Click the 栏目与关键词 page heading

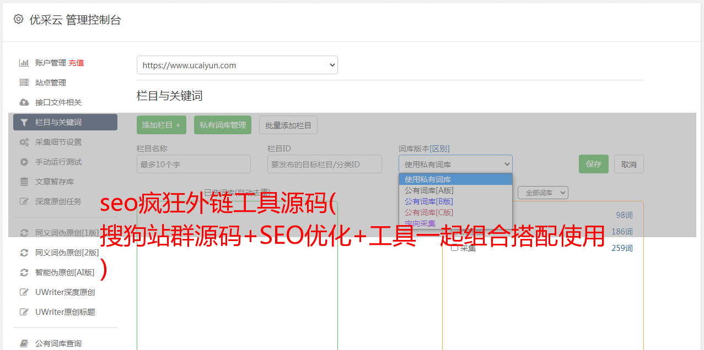point(170,96)
